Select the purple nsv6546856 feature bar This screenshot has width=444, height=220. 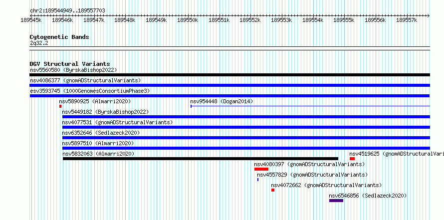click(x=336, y=201)
